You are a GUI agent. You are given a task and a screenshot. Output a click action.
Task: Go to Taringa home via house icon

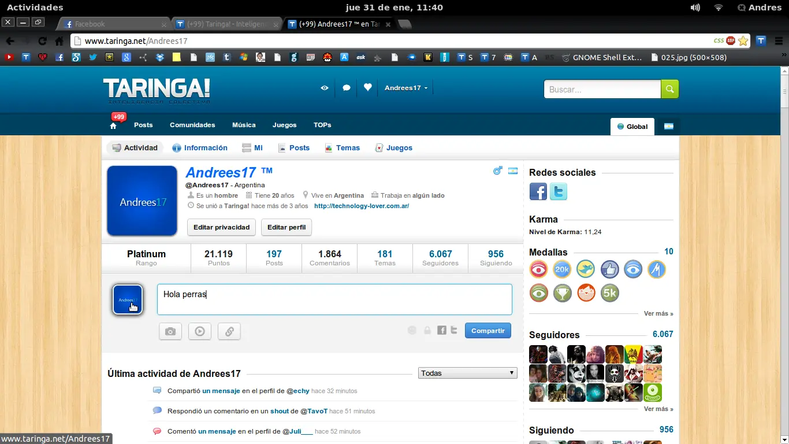tap(113, 125)
